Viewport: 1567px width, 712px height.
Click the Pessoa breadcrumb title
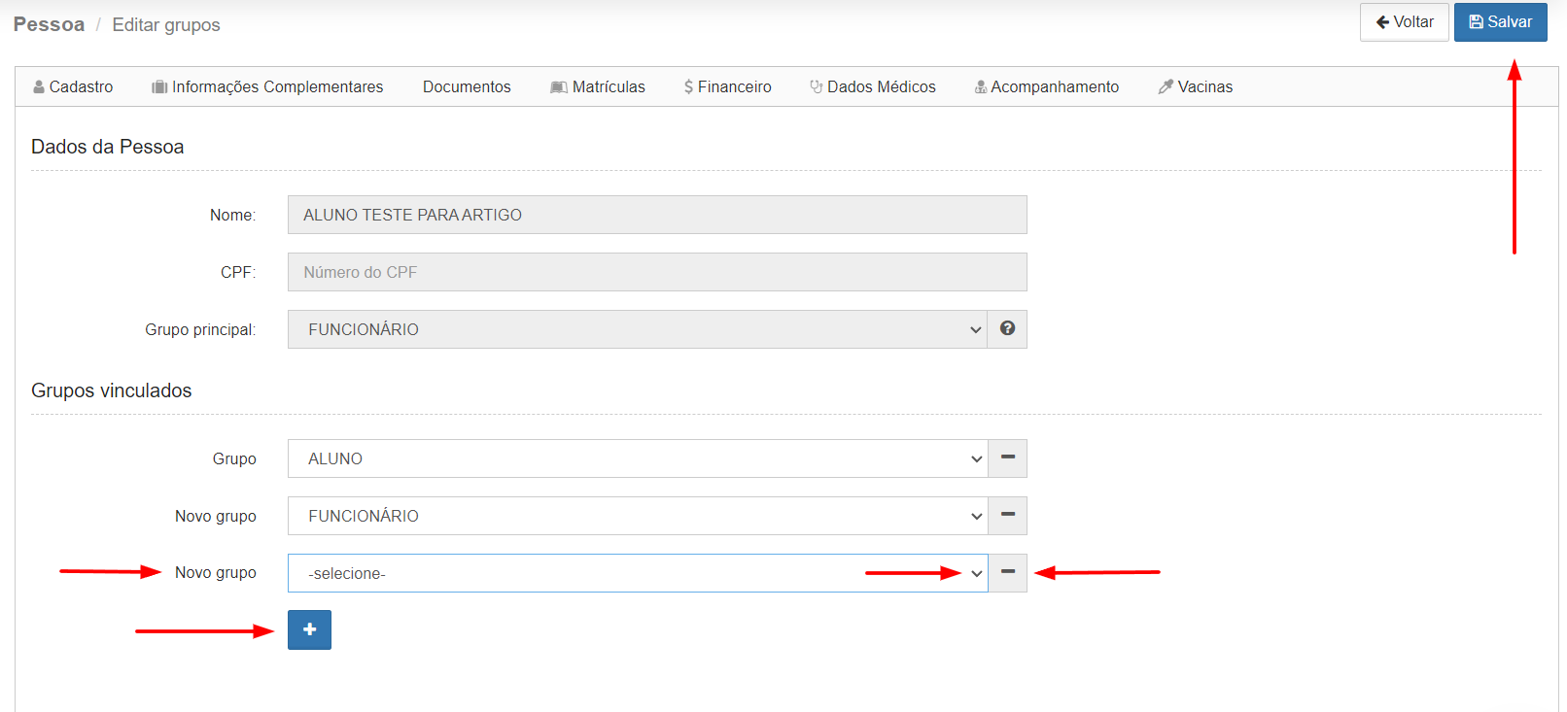click(49, 24)
